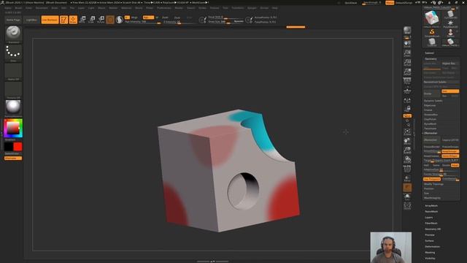Select the Move transform icon in top shelf

(82, 20)
